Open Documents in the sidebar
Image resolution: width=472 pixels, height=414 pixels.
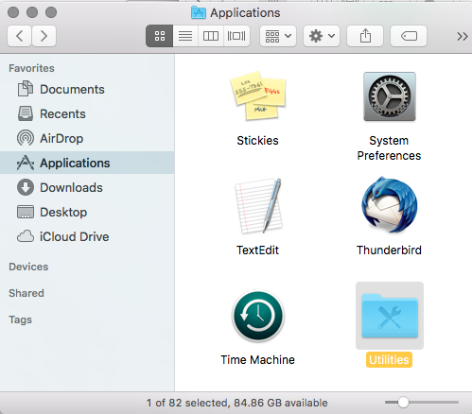click(87, 89)
